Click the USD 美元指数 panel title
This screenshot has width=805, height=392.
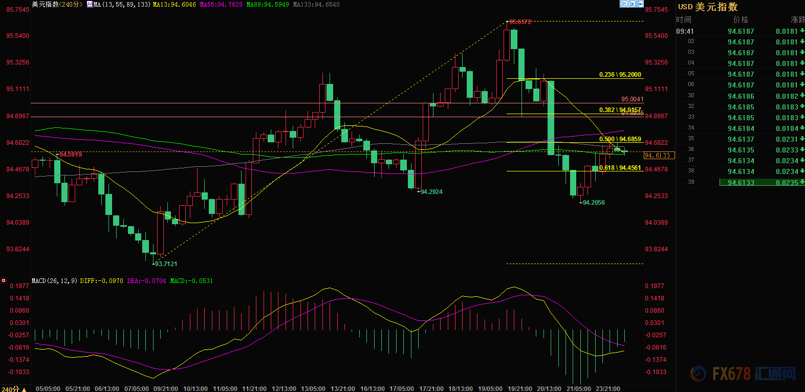coord(708,7)
